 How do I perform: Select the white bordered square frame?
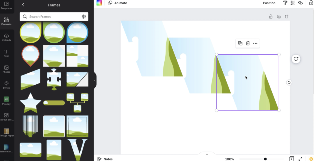(54, 126)
